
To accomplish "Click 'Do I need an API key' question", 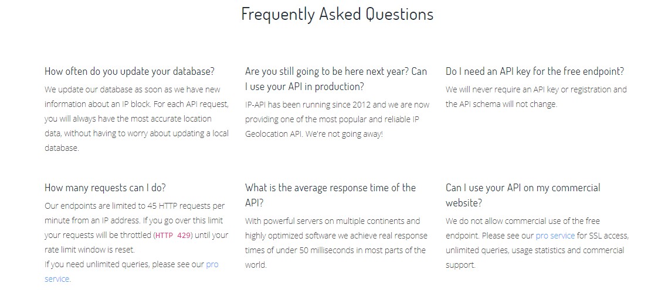I will (x=535, y=71).
